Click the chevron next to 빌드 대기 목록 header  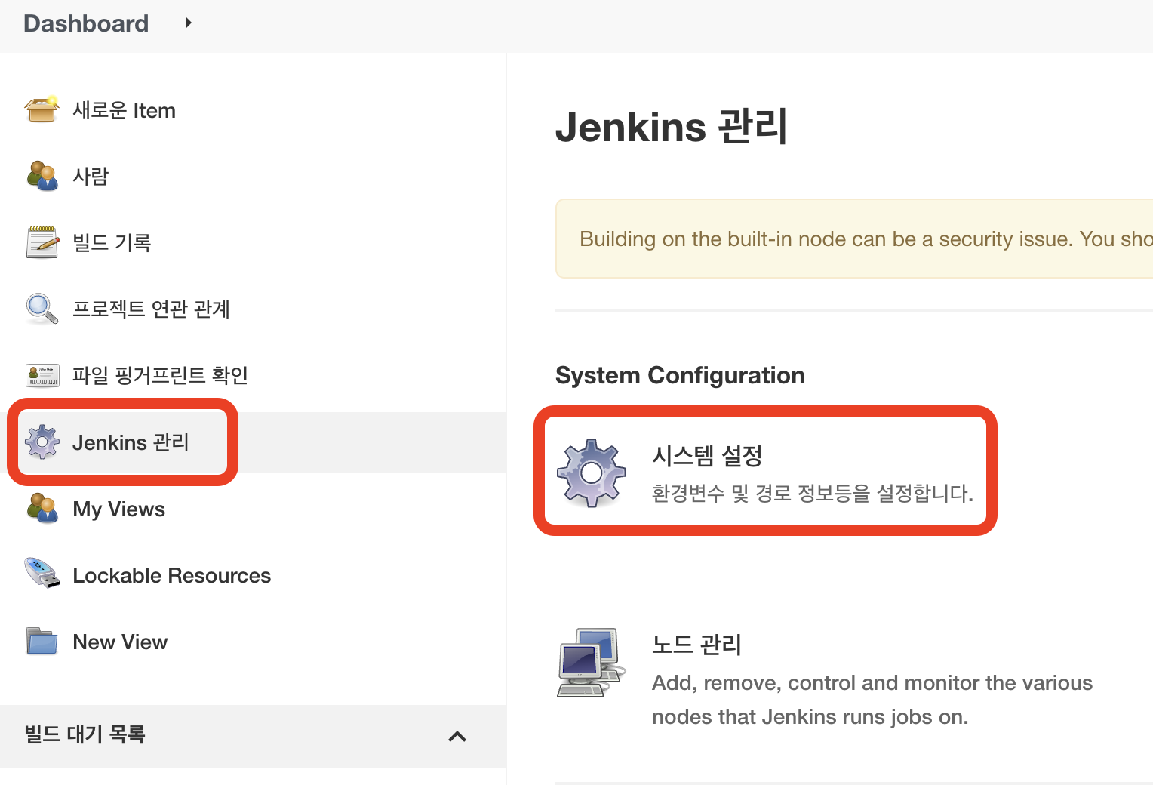pos(457,736)
